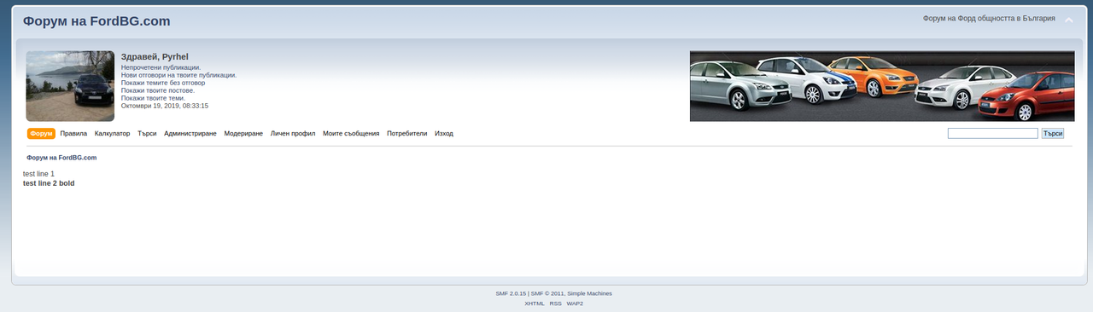Open the SMF © 2011, Simple Machines link

pos(571,293)
